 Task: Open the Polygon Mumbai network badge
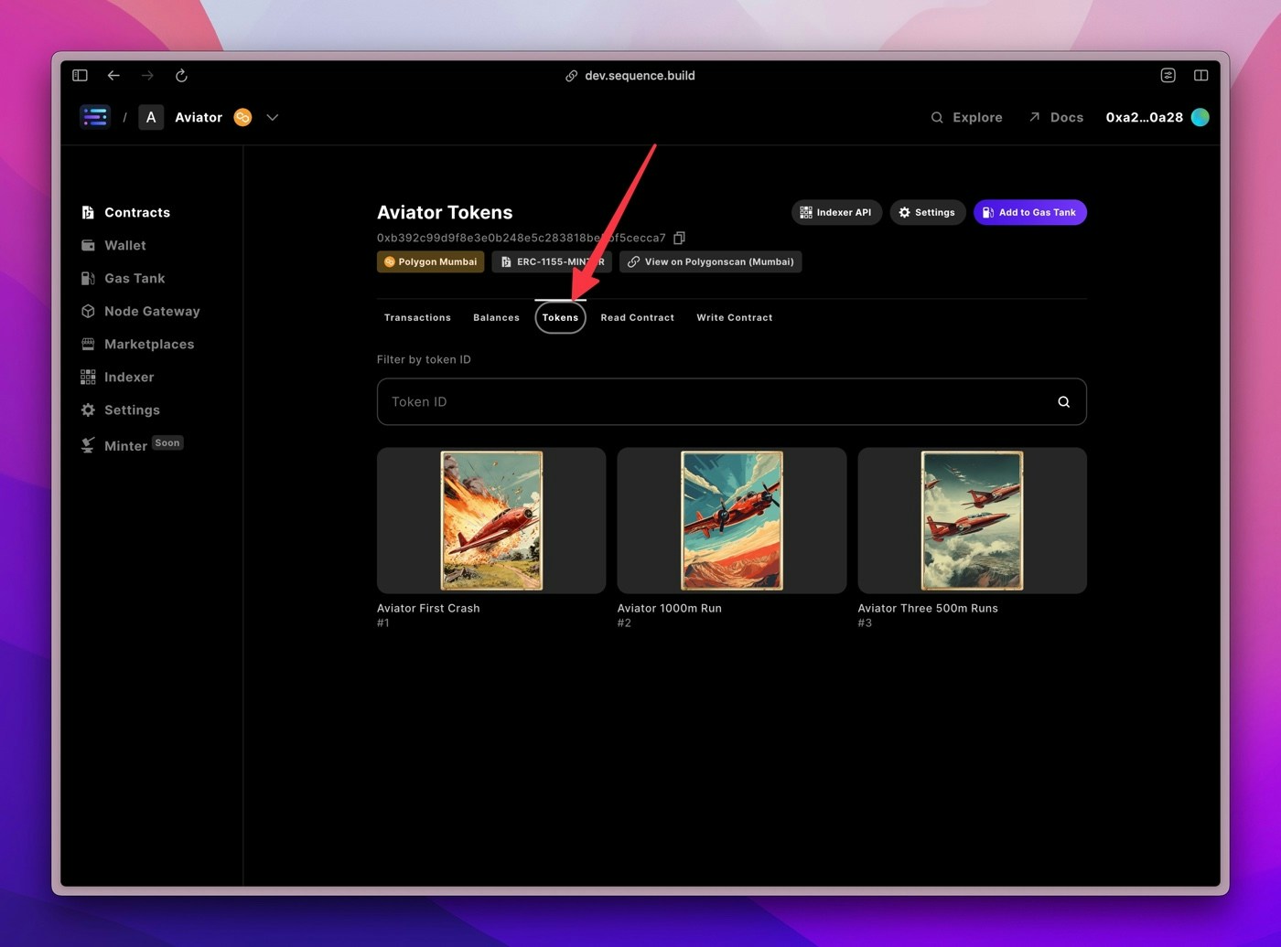pos(430,261)
